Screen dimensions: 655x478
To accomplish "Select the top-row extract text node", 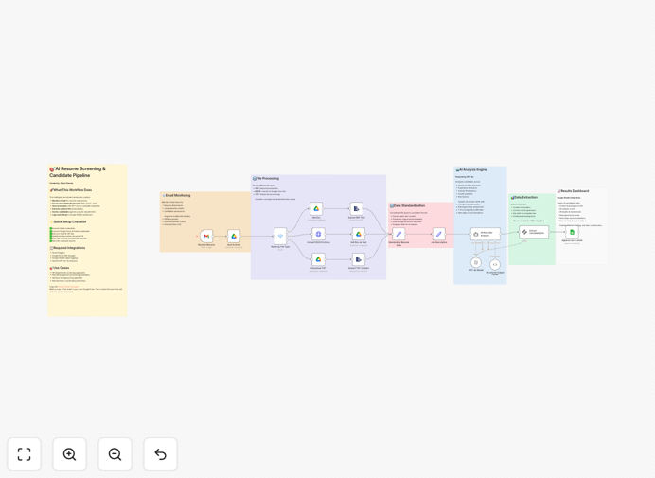I will coord(356,208).
